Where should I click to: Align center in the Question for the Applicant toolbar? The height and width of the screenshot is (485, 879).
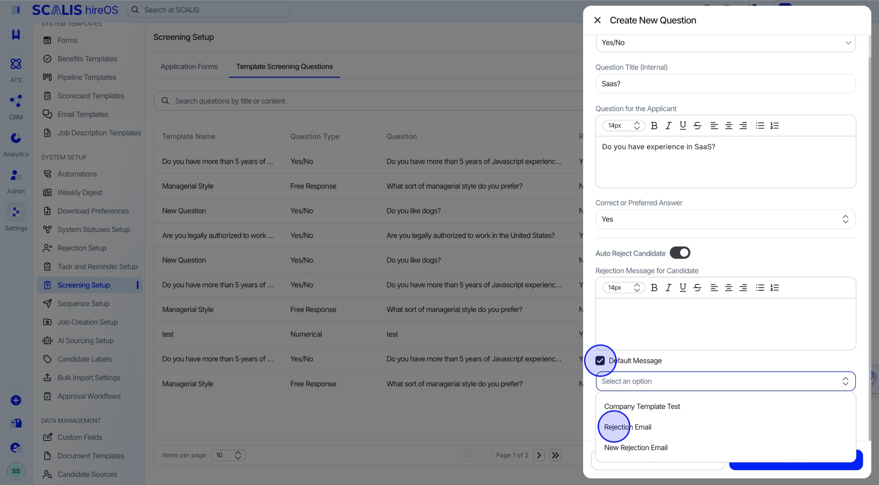728,126
